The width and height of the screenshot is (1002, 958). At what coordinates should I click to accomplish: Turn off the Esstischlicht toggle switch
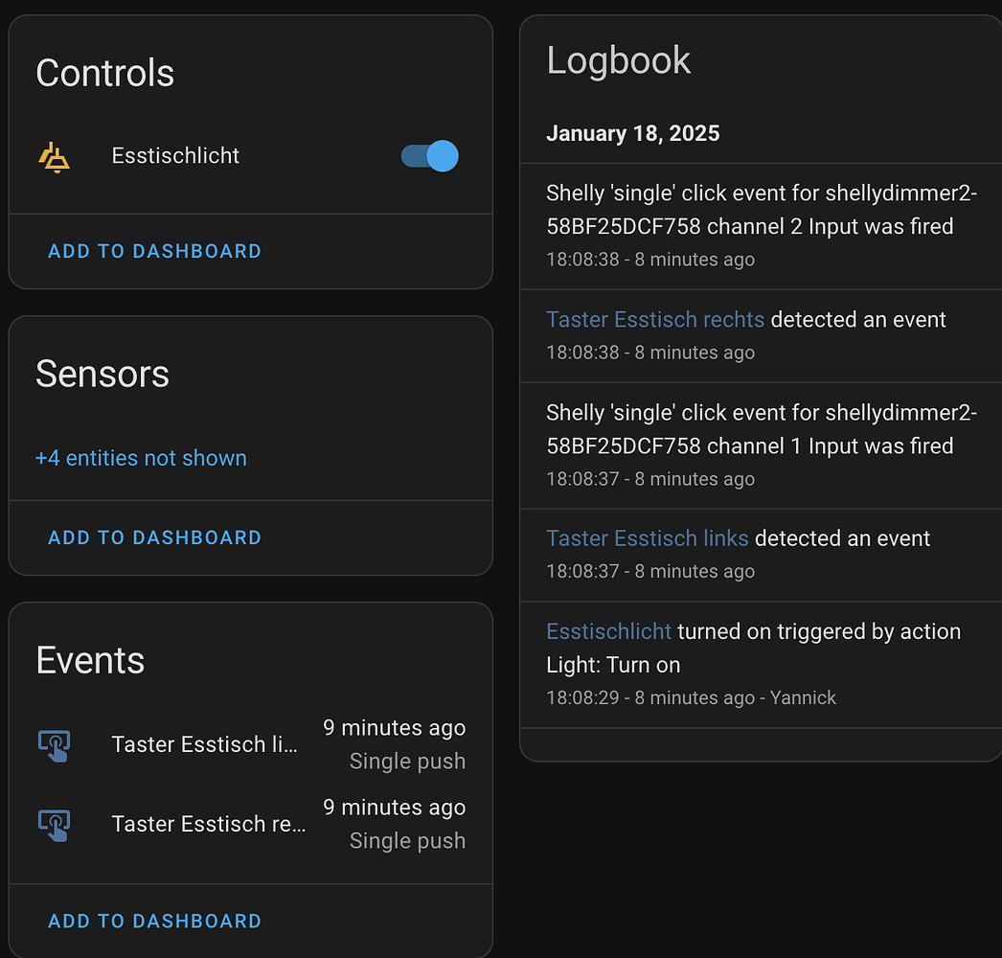[x=429, y=156]
